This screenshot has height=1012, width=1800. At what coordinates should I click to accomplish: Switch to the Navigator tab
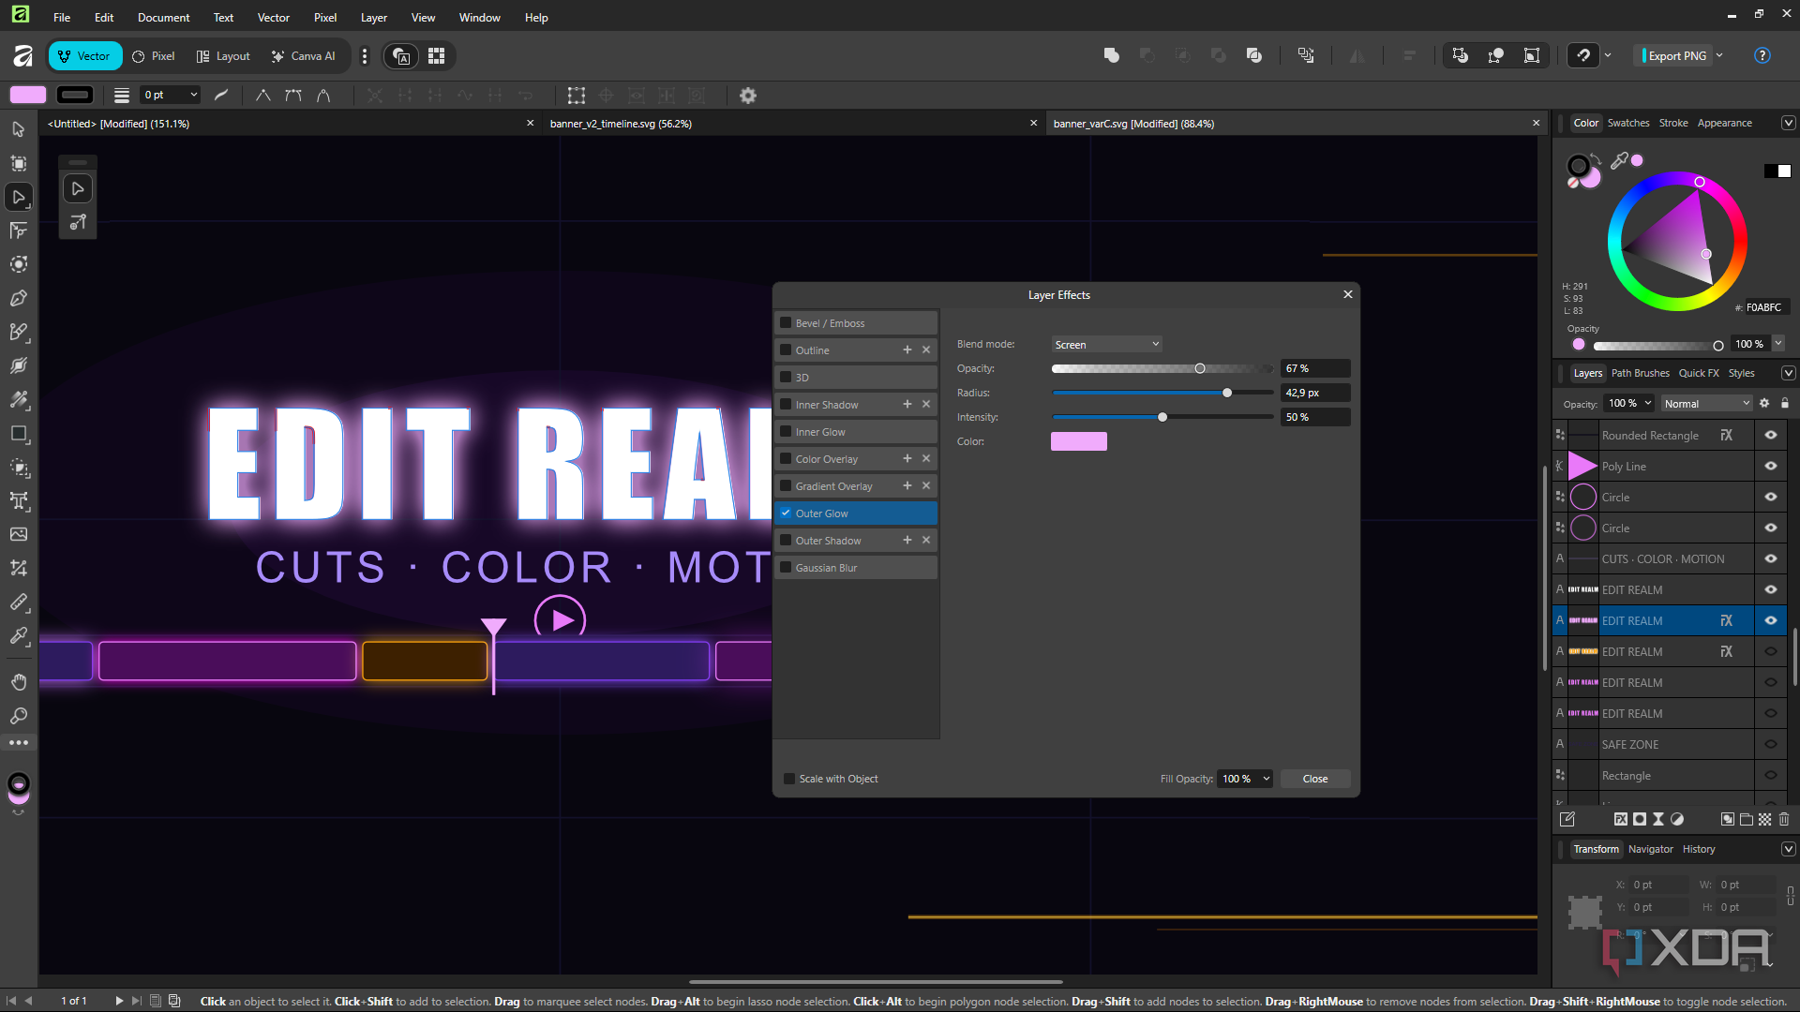pyautogui.click(x=1650, y=849)
